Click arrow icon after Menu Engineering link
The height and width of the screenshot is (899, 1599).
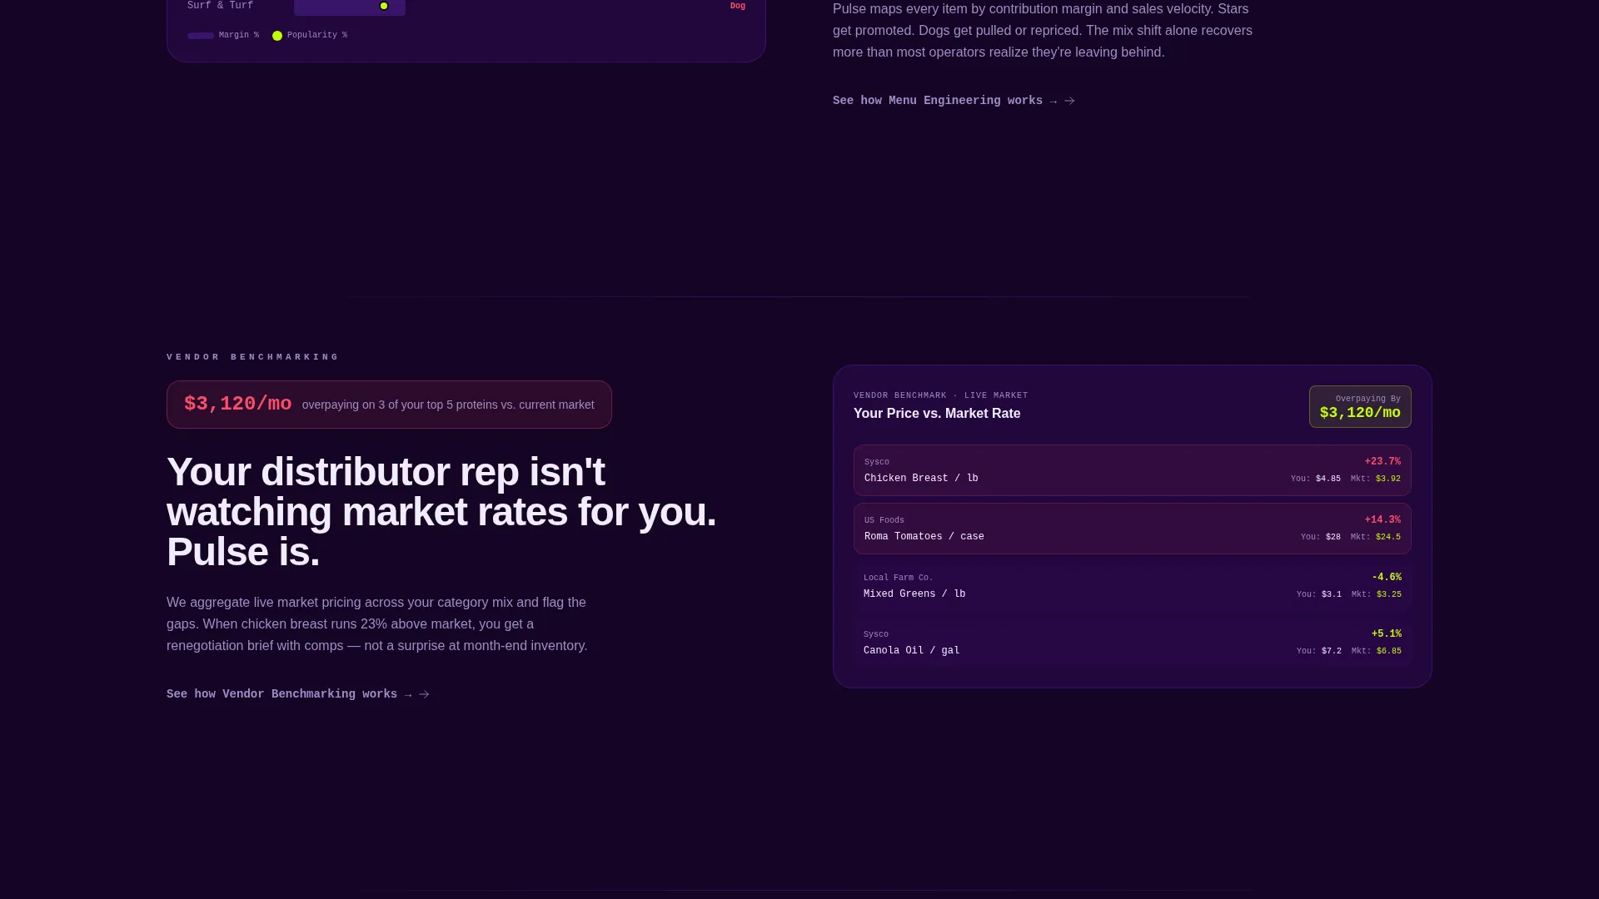(x=1069, y=101)
